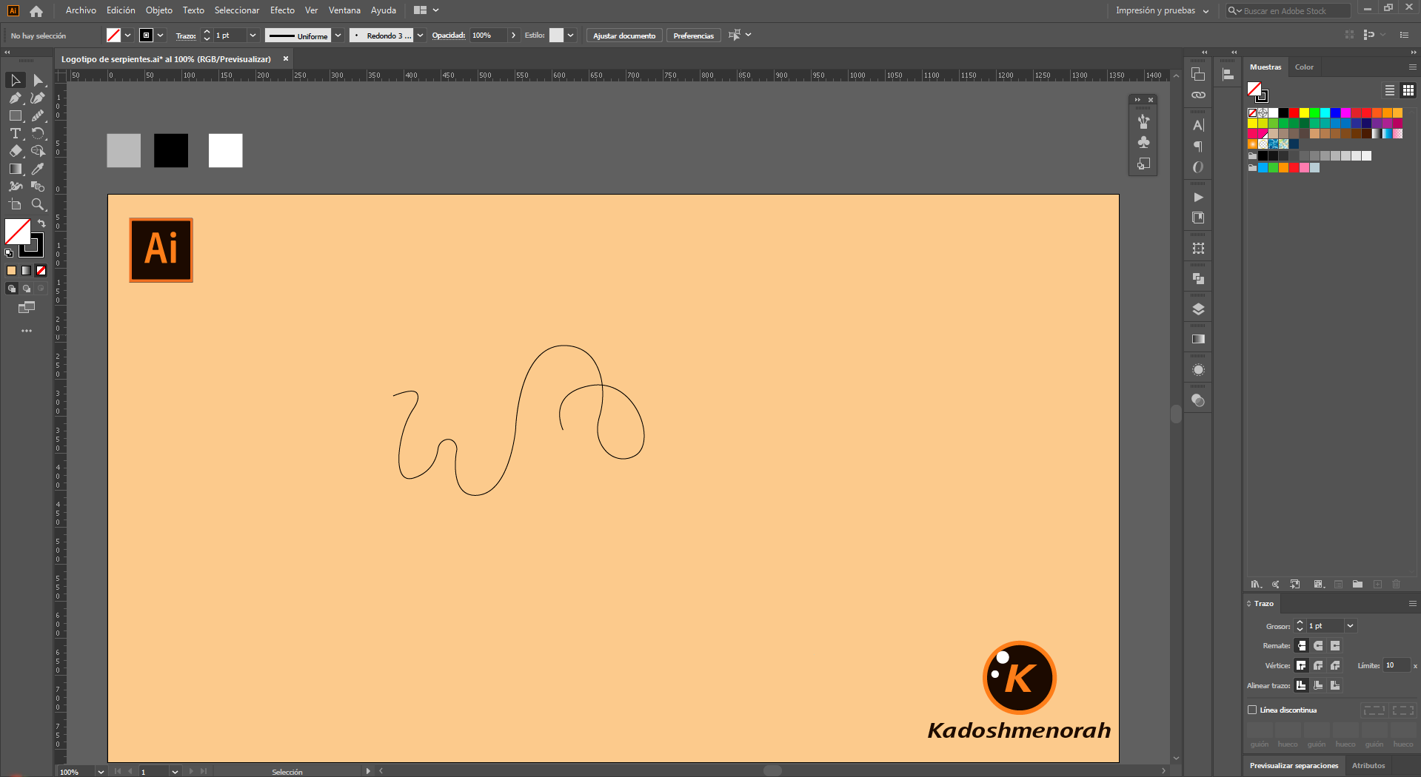Select the Direct Selection tool
The image size is (1421, 777).
tap(38, 80)
